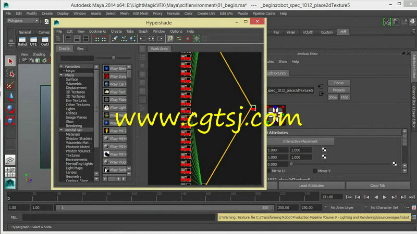Click the current frame field 131.00
Screen dimensions: 417x234
pyautogui.click(x=332, y=197)
